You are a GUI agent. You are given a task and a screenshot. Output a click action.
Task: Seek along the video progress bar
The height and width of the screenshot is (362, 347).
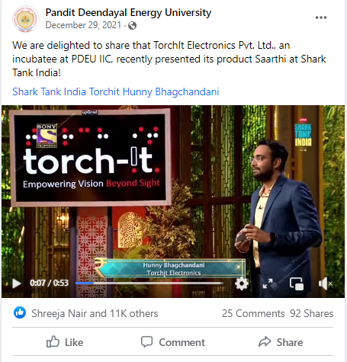149,283
